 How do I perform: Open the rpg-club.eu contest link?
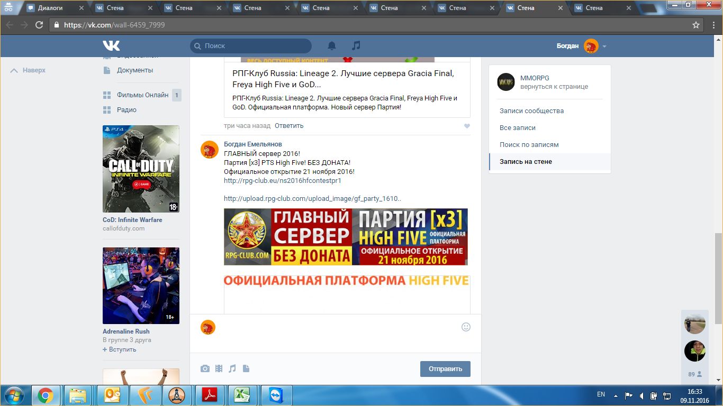[282, 180]
